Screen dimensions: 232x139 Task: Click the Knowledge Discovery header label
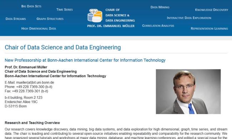212,10
